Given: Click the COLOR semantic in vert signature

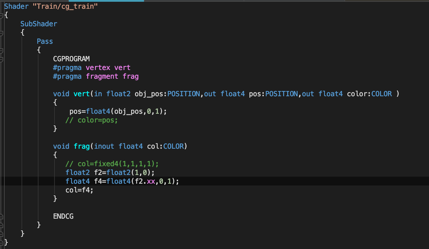Looking at the screenshot, I should point(381,94).
